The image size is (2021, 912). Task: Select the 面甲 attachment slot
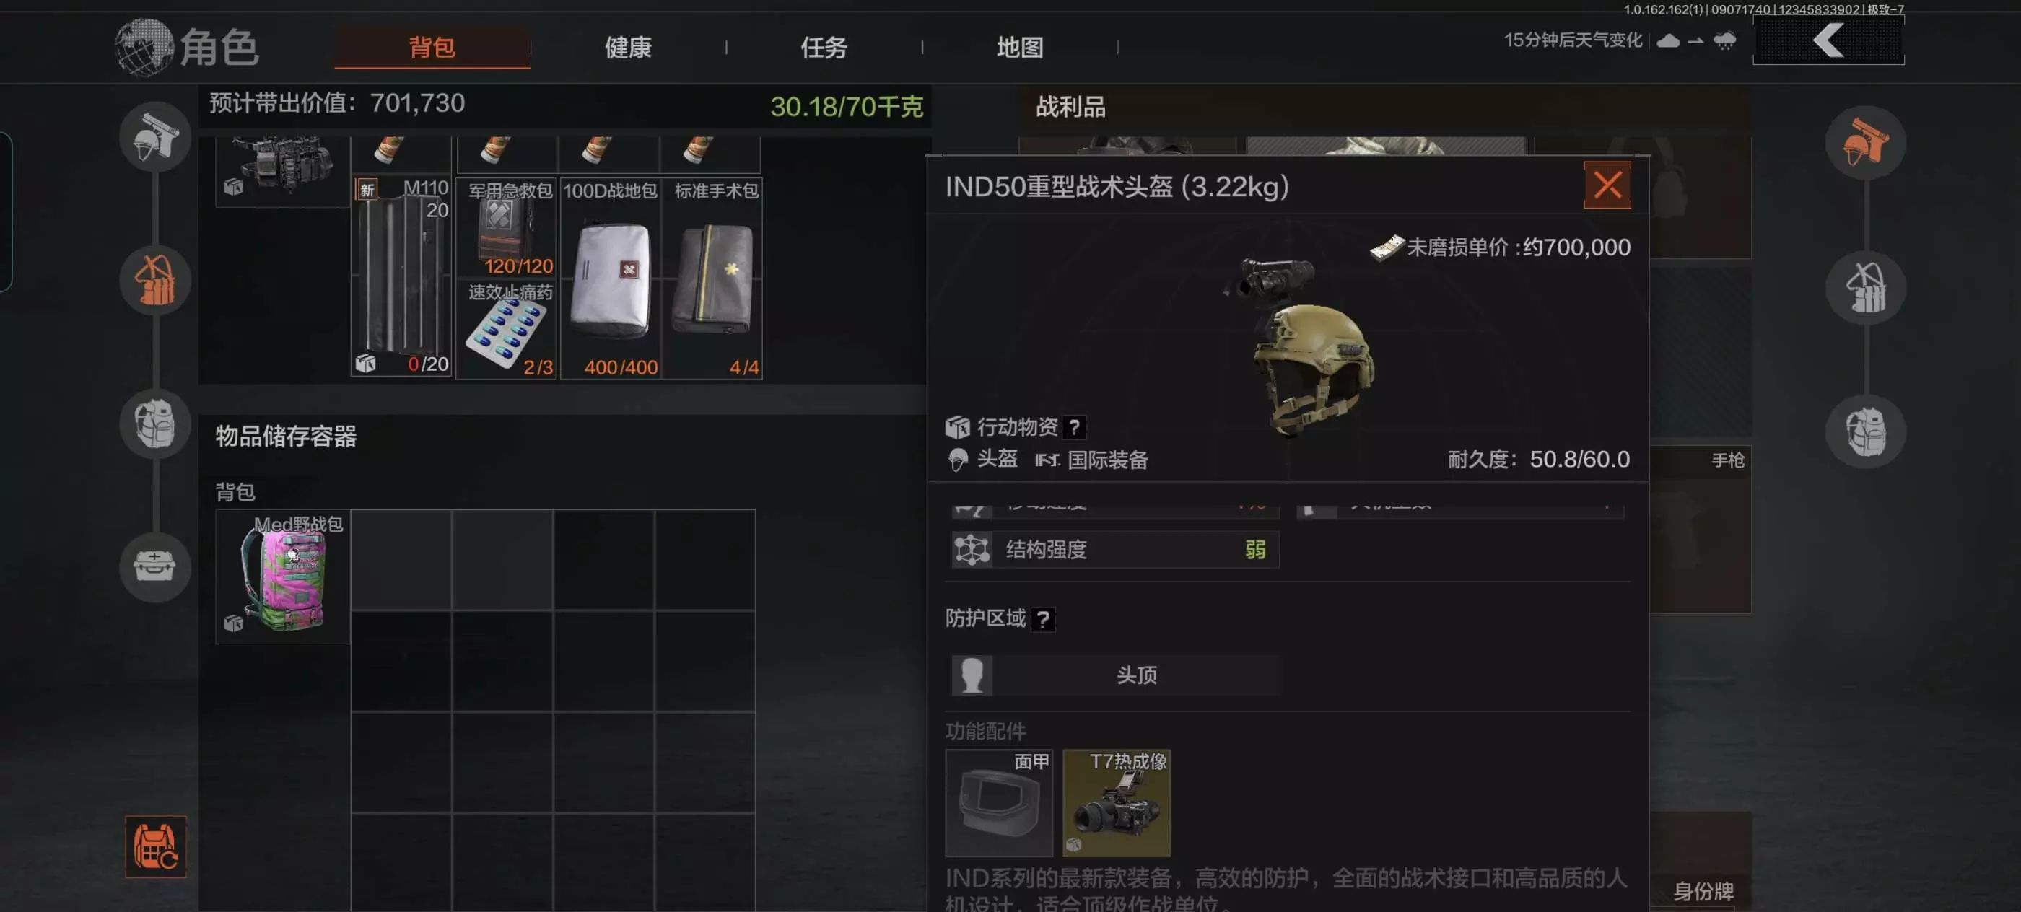click(x=999, y=802)
